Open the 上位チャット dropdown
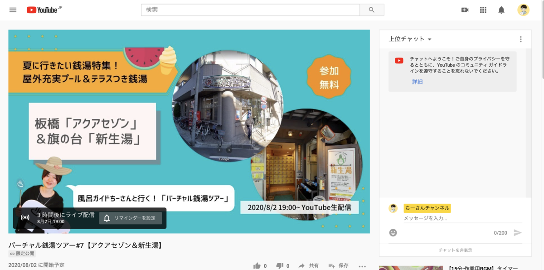Image resolution: width=544 pixels, height=270 pixels. (409, 39)
